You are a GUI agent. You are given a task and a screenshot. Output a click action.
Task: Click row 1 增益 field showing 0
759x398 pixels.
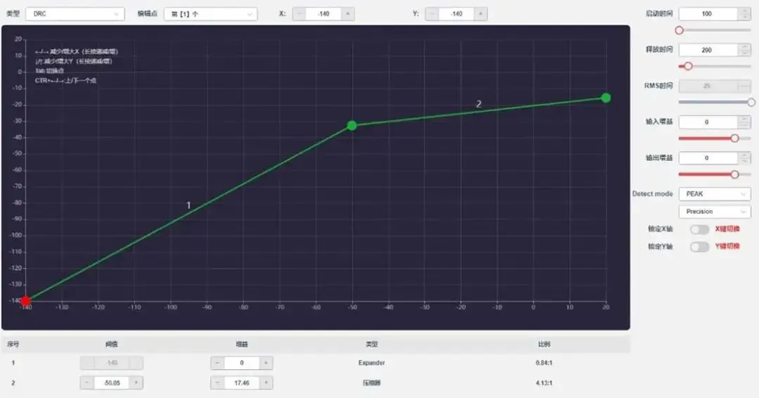242,363
